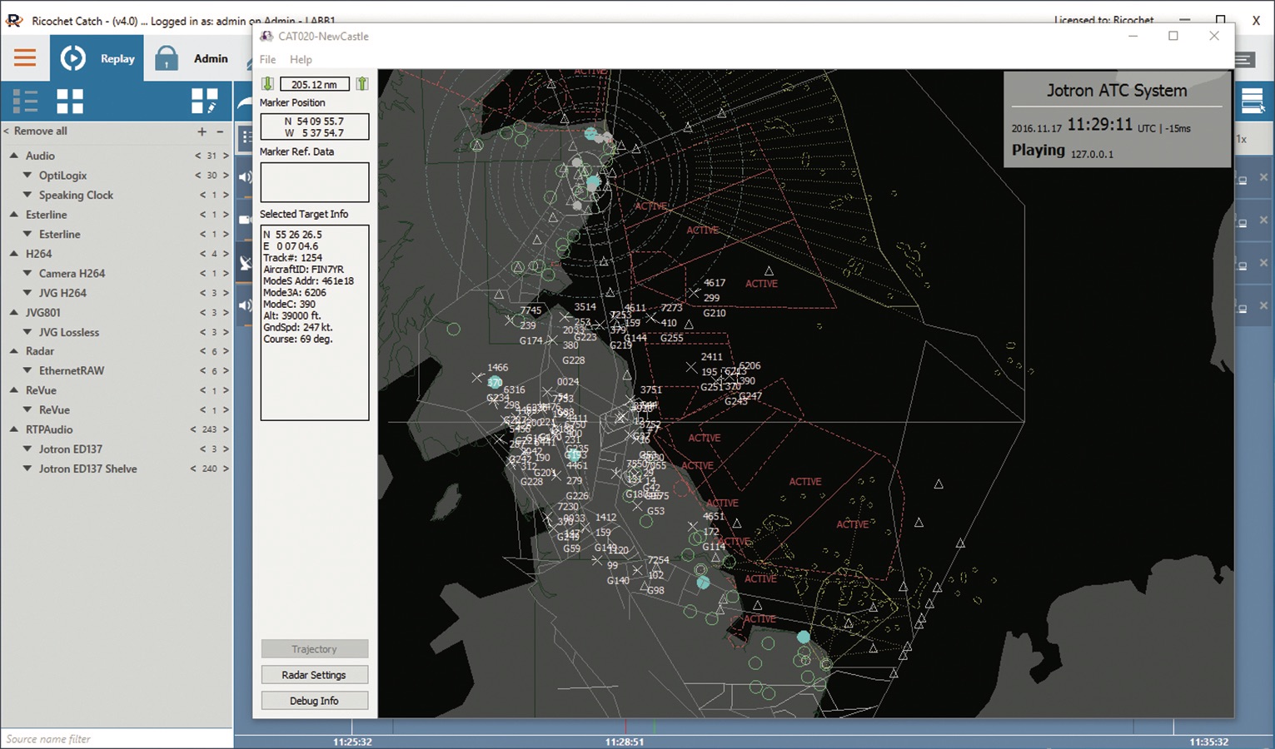Screen dimensions: 1275x749
Task: Click the row-select icon at top right
Action: point(1252,102)
